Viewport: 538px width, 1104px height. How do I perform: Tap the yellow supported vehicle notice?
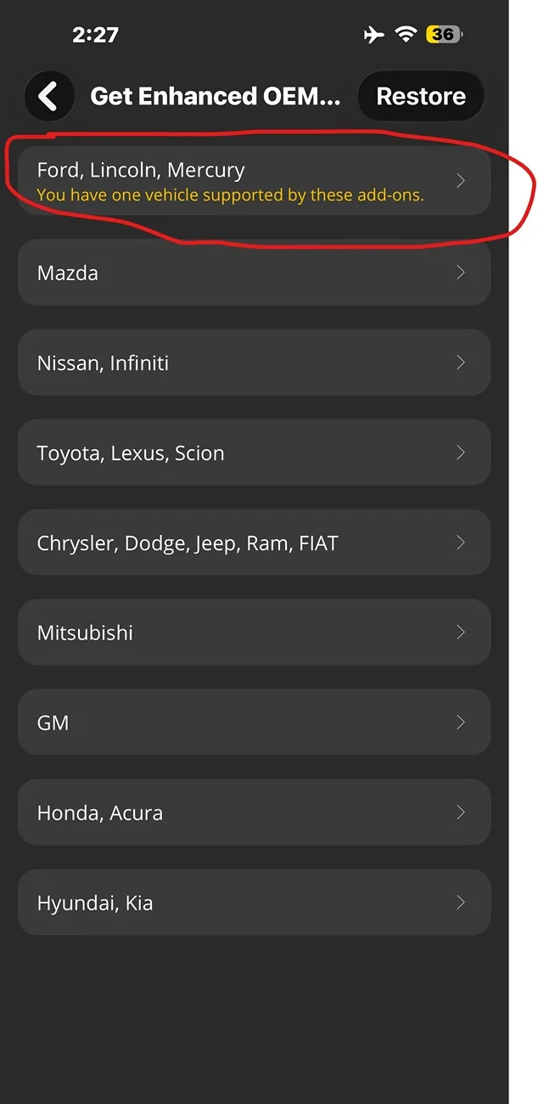click(x=230, y=195)
